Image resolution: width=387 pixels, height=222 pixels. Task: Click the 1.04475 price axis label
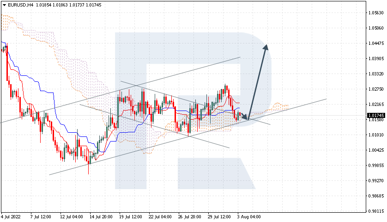[x=376, y=43]
